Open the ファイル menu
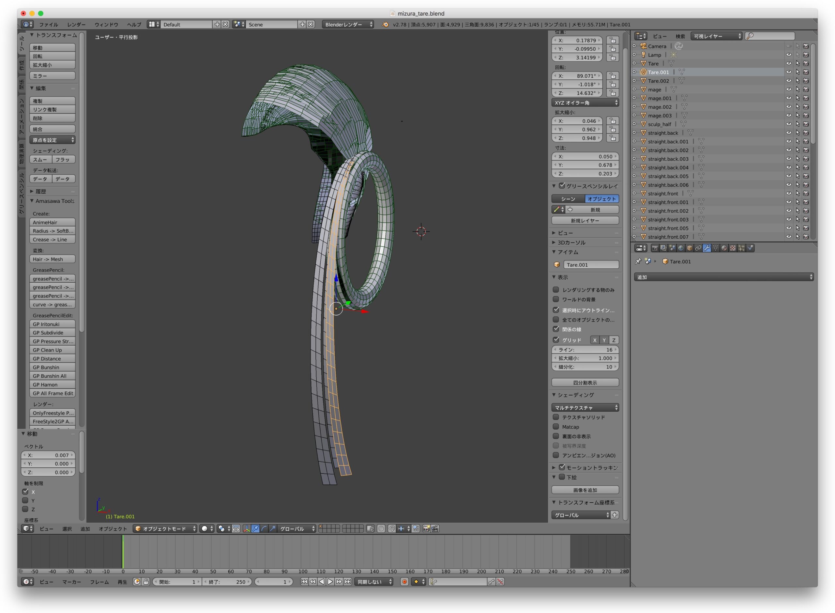 point(49,24)
